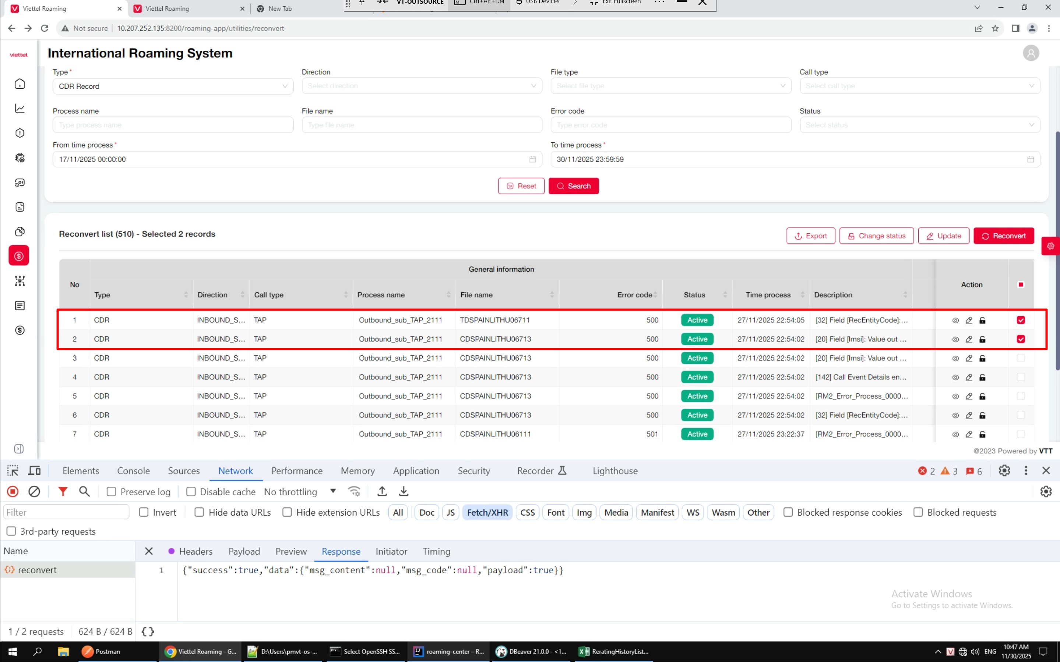Open the No throttling dropdown
This screenshot has width=1060, height=662.
point(300,492)
